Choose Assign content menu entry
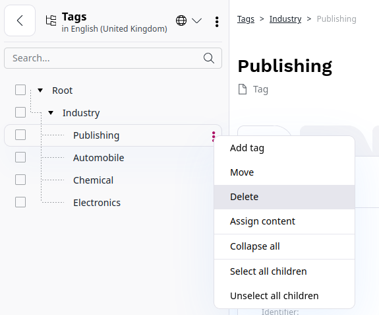This screenshot has height=315, width=379. (x=284, y=221)
